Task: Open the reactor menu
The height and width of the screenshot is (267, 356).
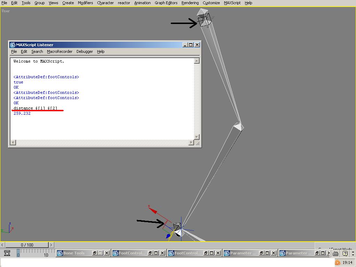Action: tap(124, 3)
